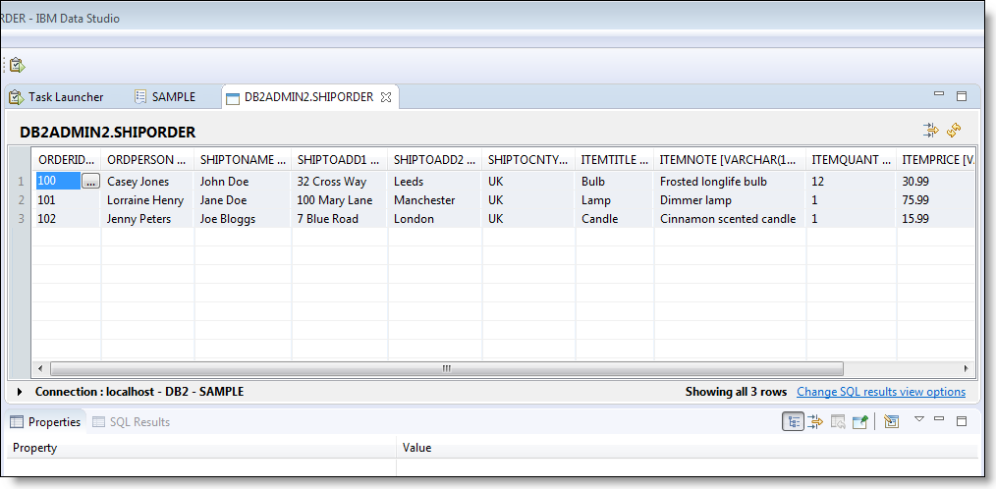Image resolution: width=996 pixels, height=489 pixels.
Task: Click the Jenny Peters cell
Action: [x=147, y=219]
